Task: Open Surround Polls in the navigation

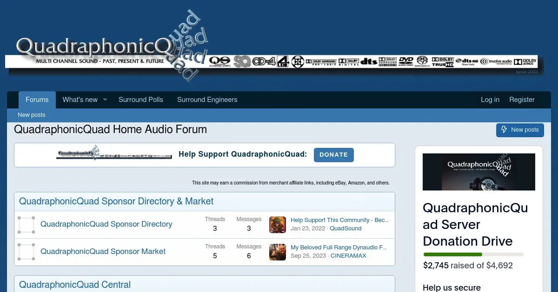Action: pos(141,100)
